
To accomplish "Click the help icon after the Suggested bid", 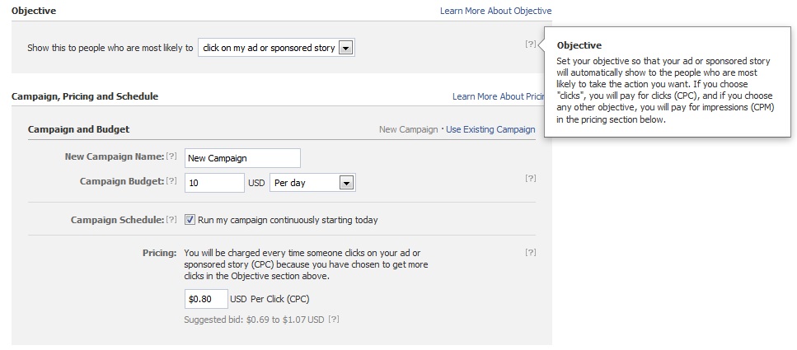I will pos(334,320).
